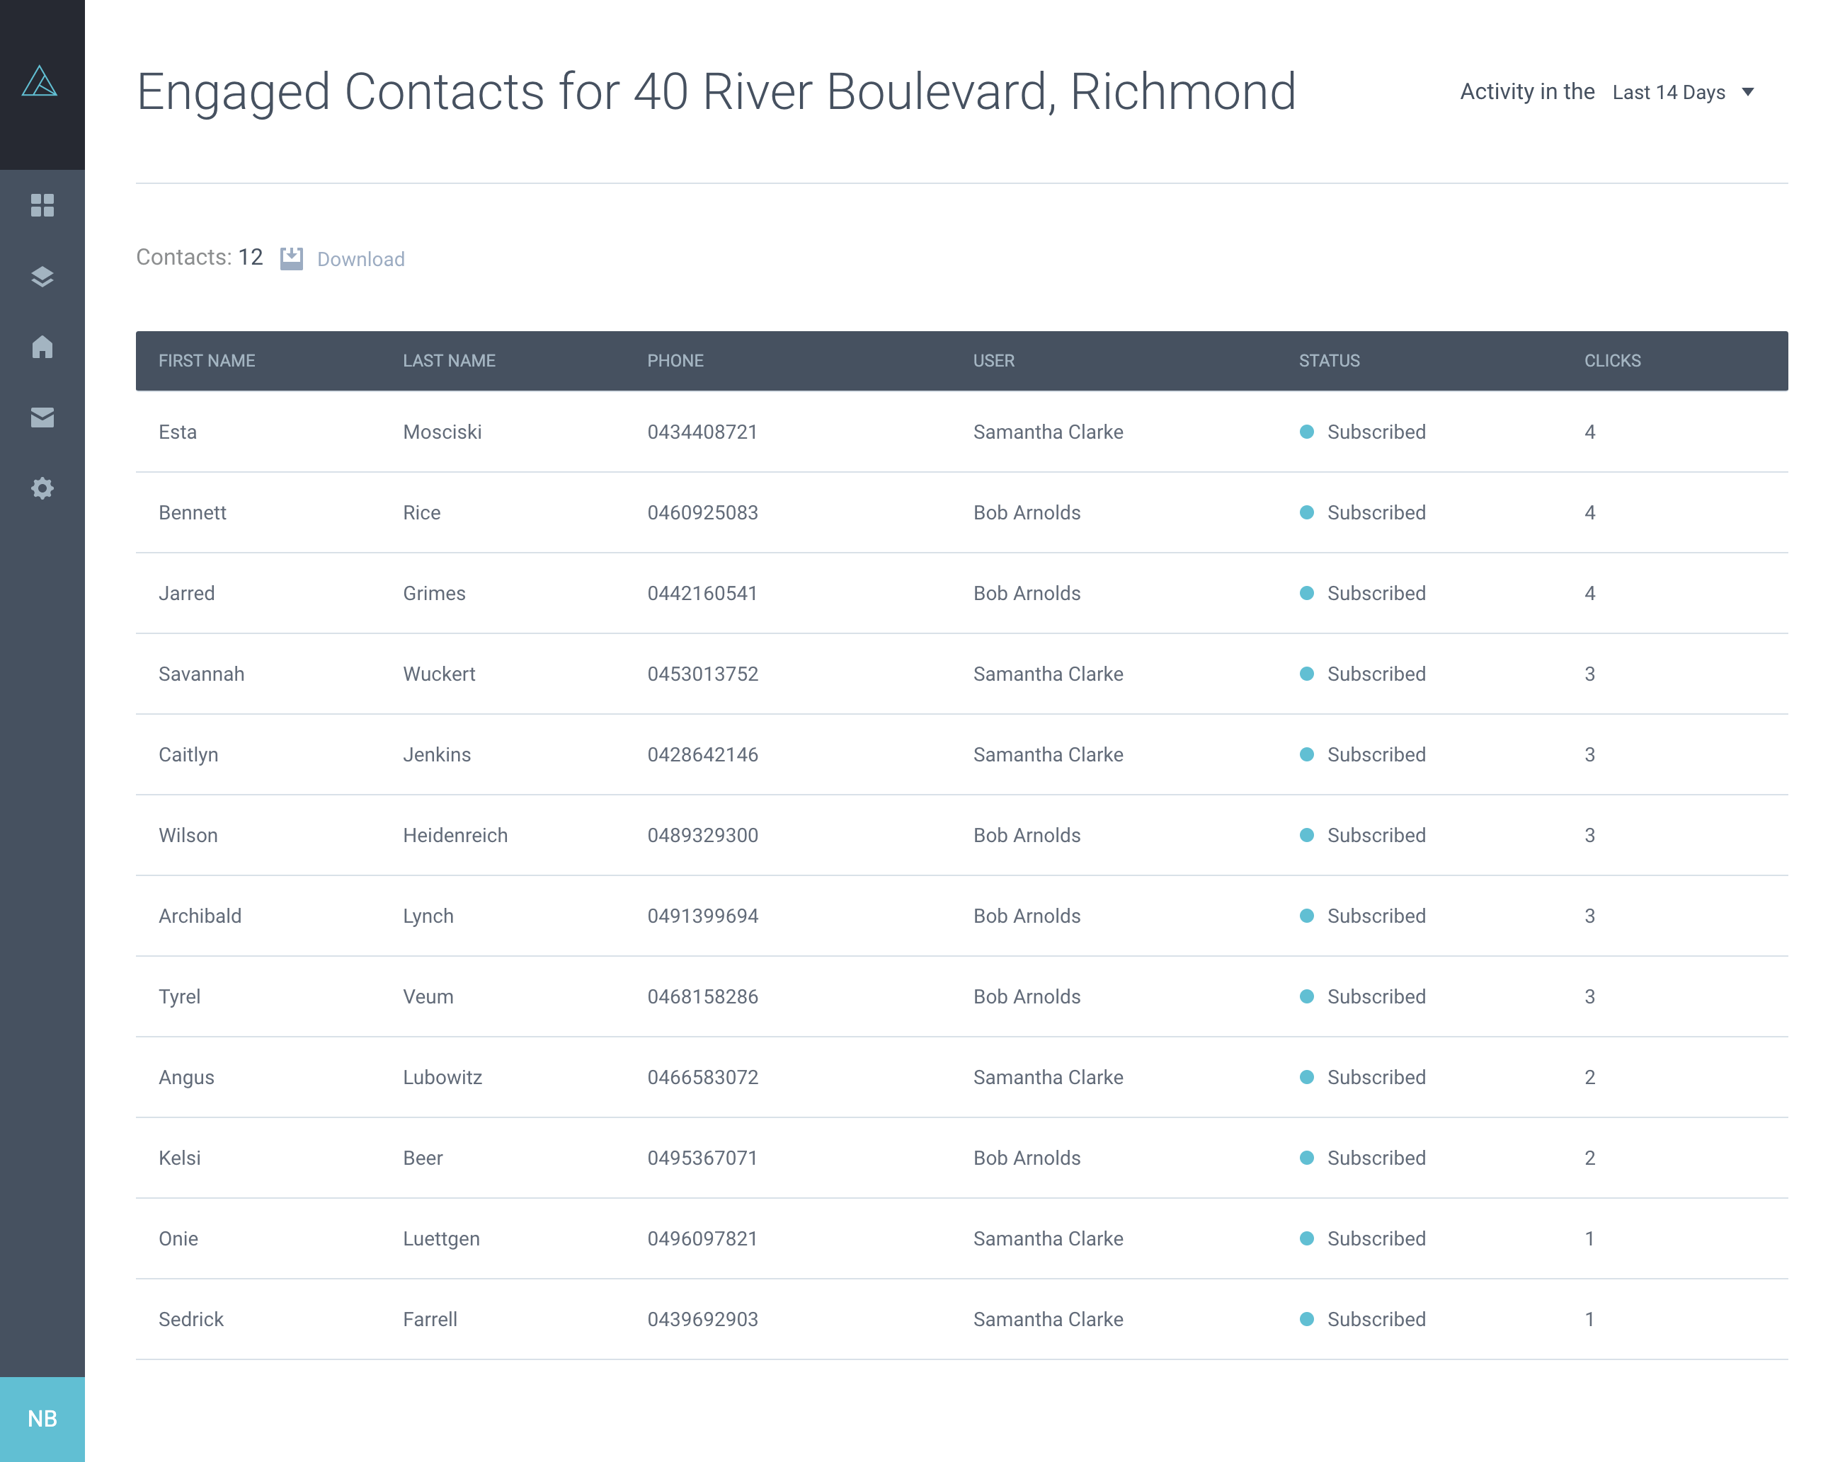The width and height of the screenshot is (1845, 1462).
Task: Click the triangle app logo
Action: coord(40,82)
